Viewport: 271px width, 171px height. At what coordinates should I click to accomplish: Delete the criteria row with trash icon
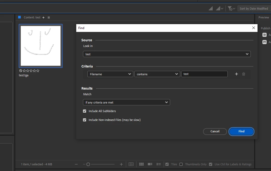(244, 74)
